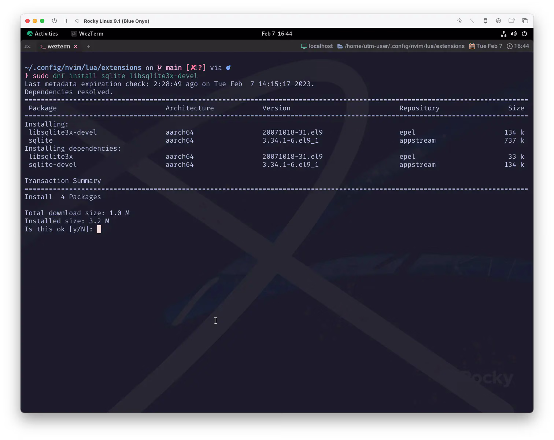Open the WezTerm application menu in top bar
The image size is (554, 440).
(x=87, y=34)
